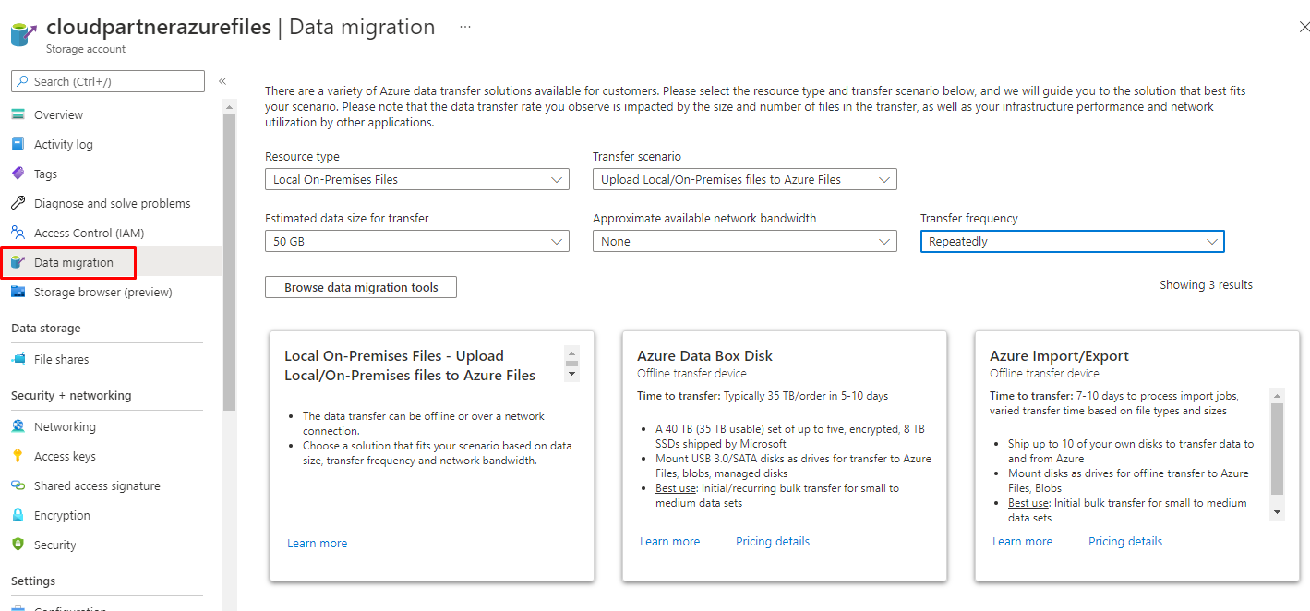Click the Browse data migration tools button
The image size is (1310, 611).
(x=360, y=287)
